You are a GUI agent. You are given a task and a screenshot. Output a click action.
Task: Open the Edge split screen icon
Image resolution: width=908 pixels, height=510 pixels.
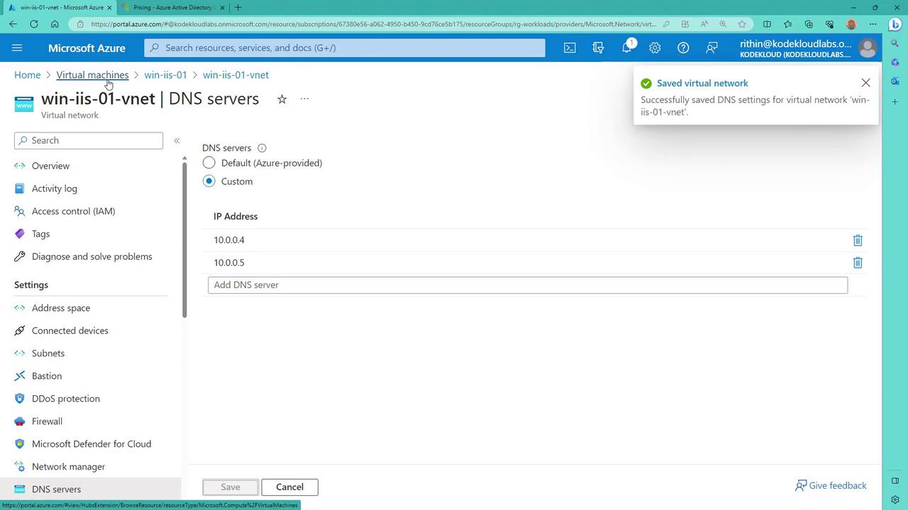pos(767,24)
